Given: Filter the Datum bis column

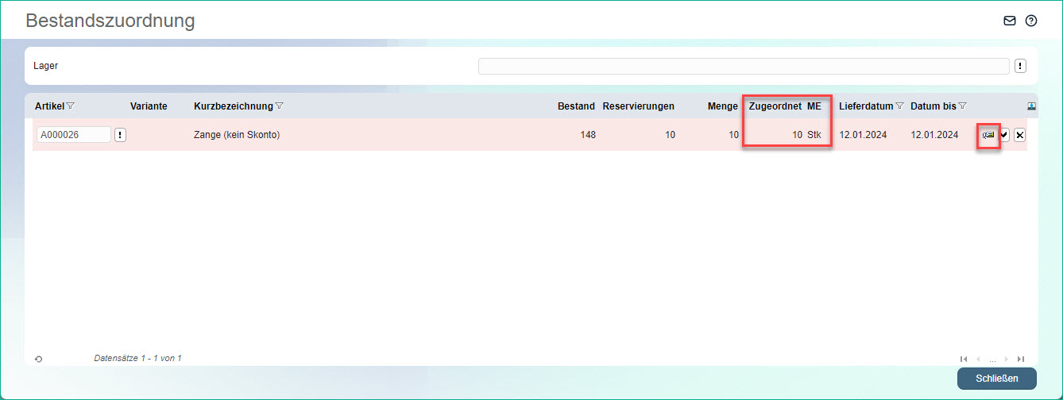Looking at the screenshot, I should [962, 106].
